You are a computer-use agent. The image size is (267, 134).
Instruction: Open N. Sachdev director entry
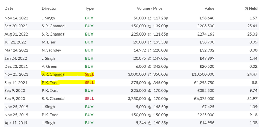click(51, 50)
